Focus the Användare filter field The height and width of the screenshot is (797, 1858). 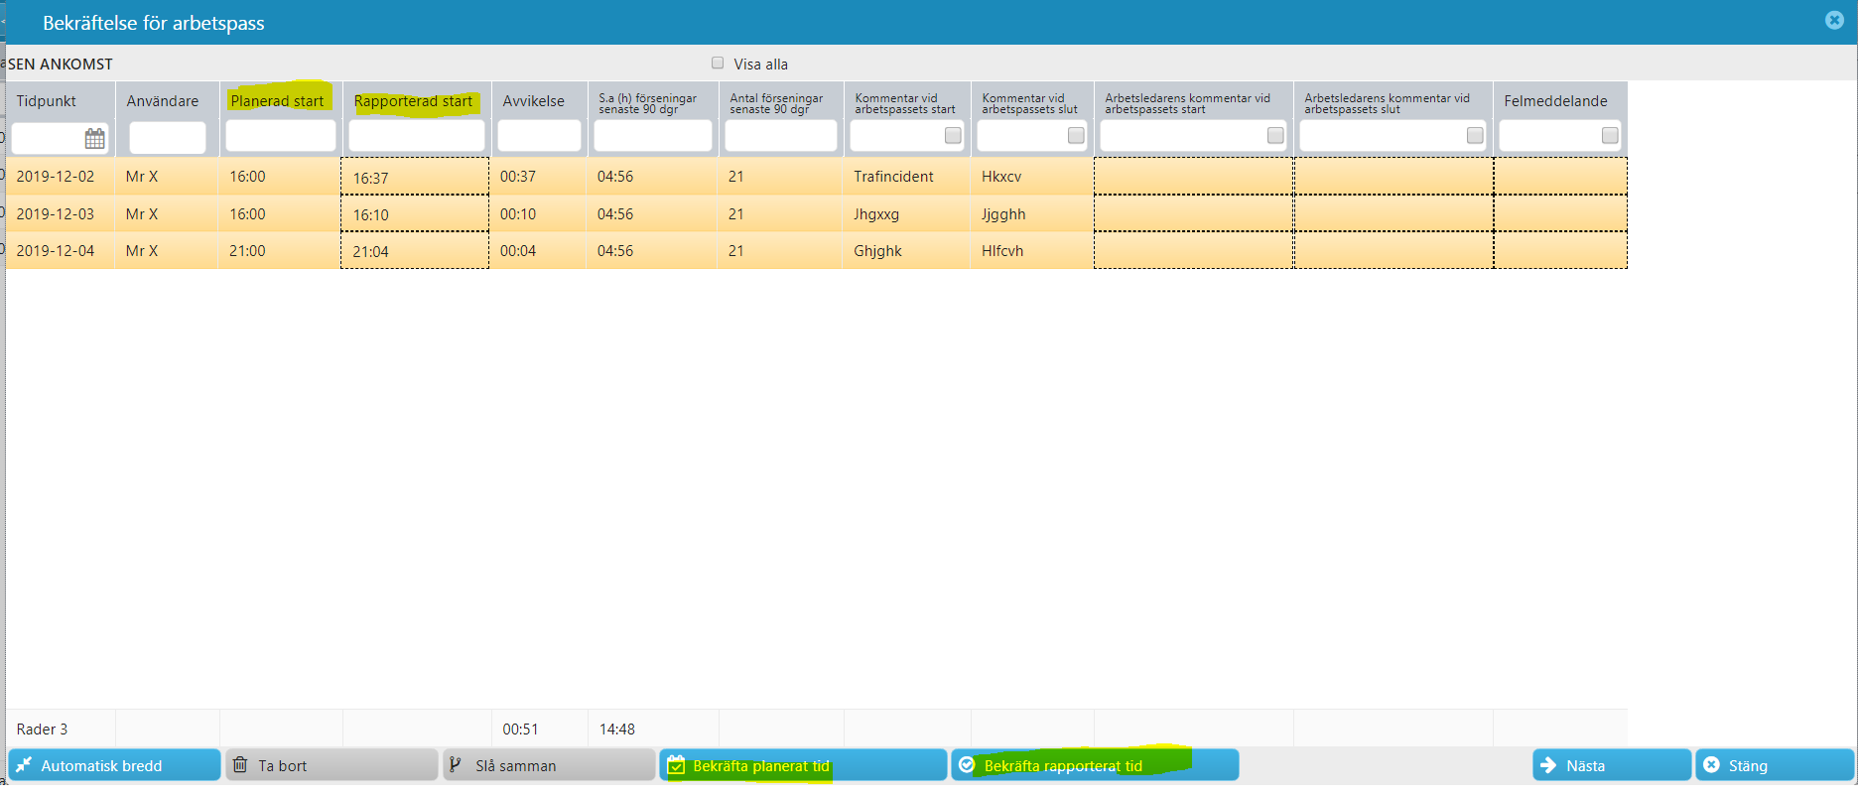(168, 138)
